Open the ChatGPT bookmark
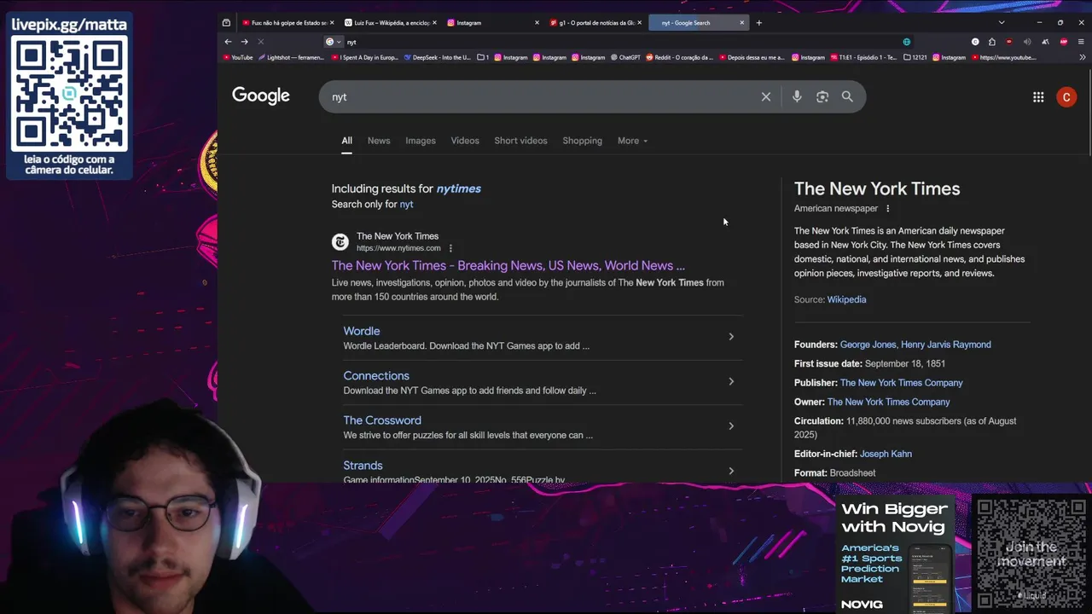 [x=626, y=58]
